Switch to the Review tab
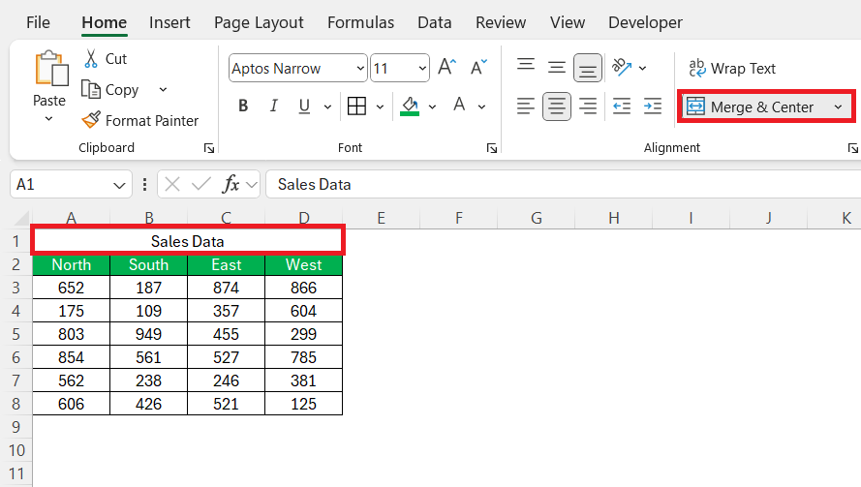 coord(501,22)
